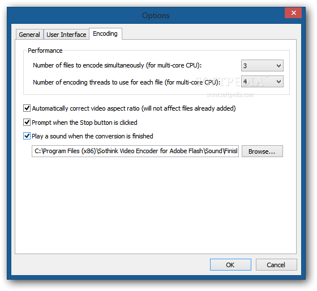This screenshot has height=291, width=317.
Task: Cancel the Options dialog
Action: [x=276, y=265]
